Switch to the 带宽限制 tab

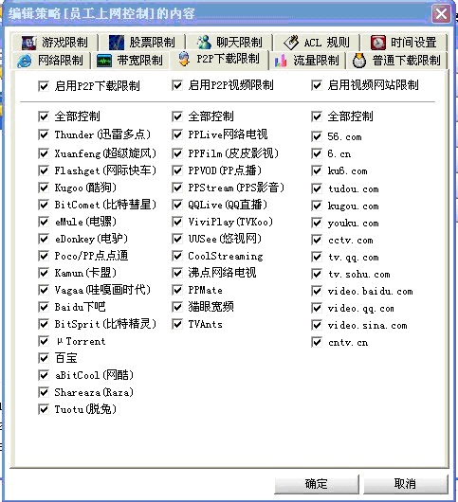pos(131,61)
